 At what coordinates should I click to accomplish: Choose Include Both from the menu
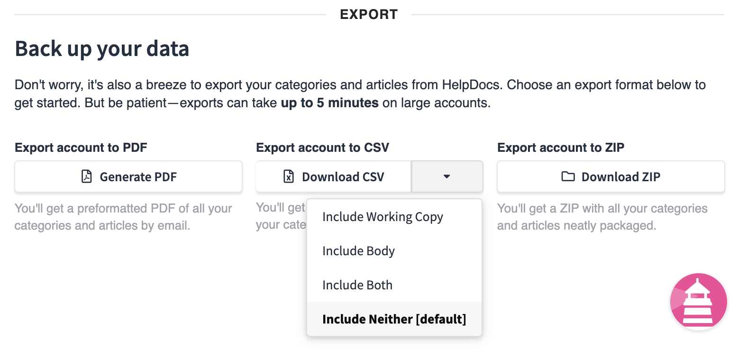[394, 285]
